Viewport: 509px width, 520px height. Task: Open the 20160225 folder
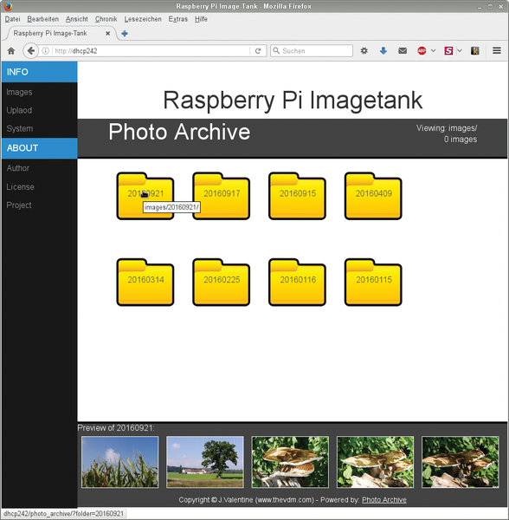pyautogui.click(x=222, y=283)
